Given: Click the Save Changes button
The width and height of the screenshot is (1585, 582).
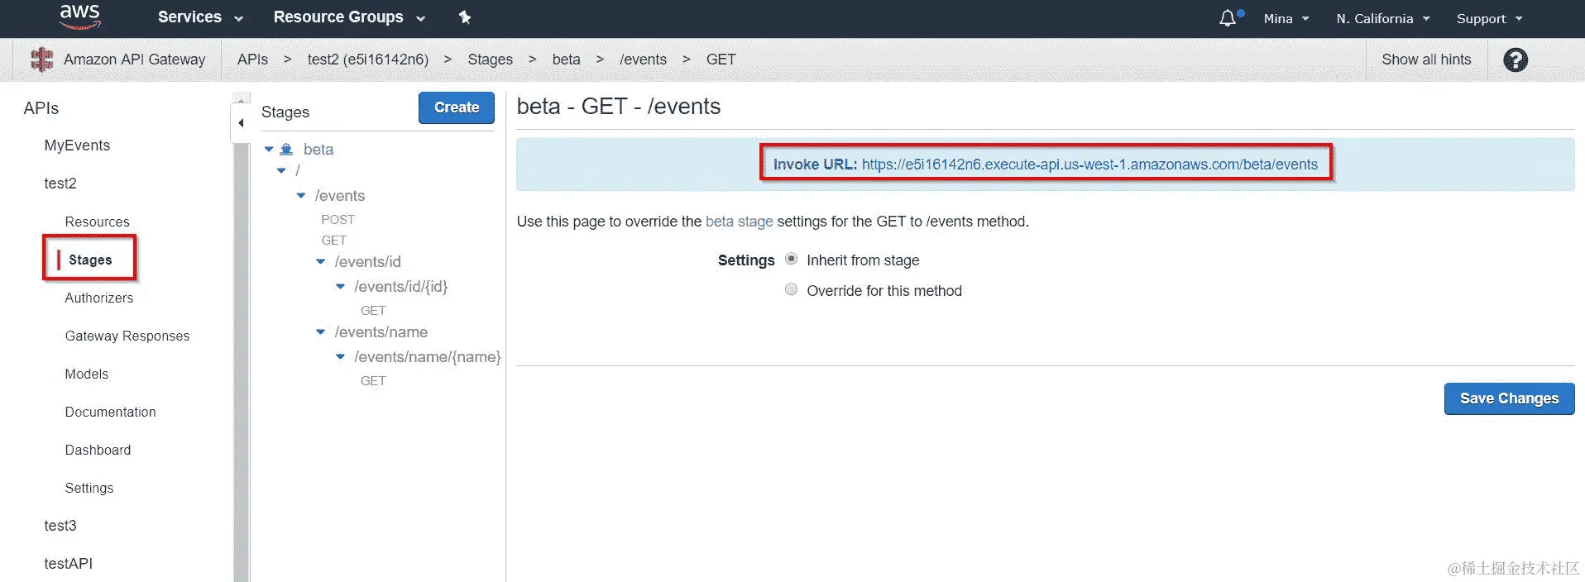Looking at the screenshot, I should [1508, 398].
